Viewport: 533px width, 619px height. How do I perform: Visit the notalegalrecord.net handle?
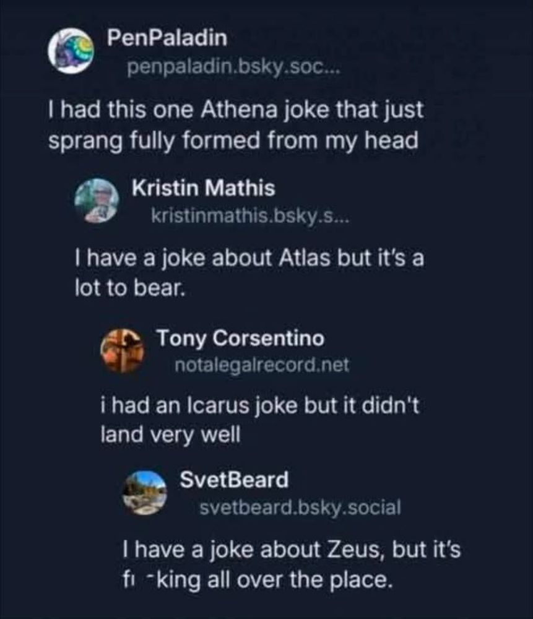coord(262,366)
